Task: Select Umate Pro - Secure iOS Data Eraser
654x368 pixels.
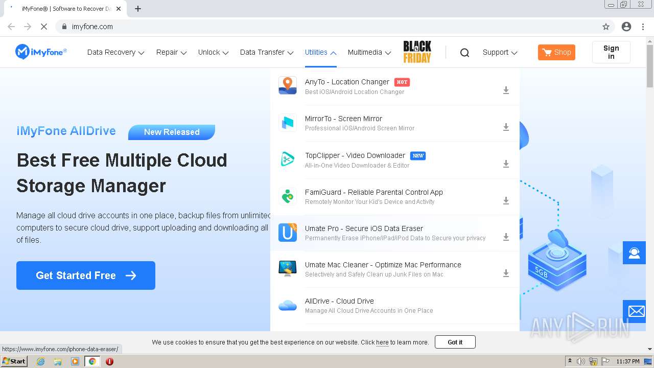Action: coord(395,233)
